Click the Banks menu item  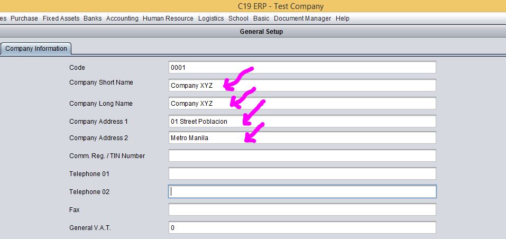point(93,19)
